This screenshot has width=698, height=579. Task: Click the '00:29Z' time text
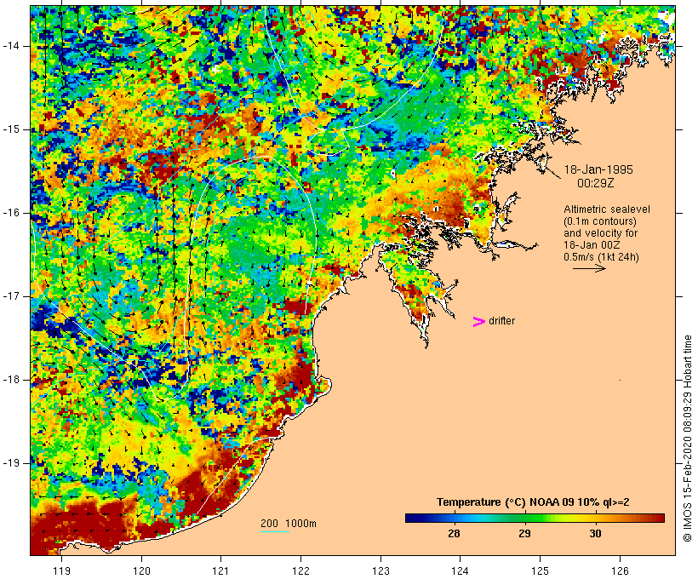point(596,183)
